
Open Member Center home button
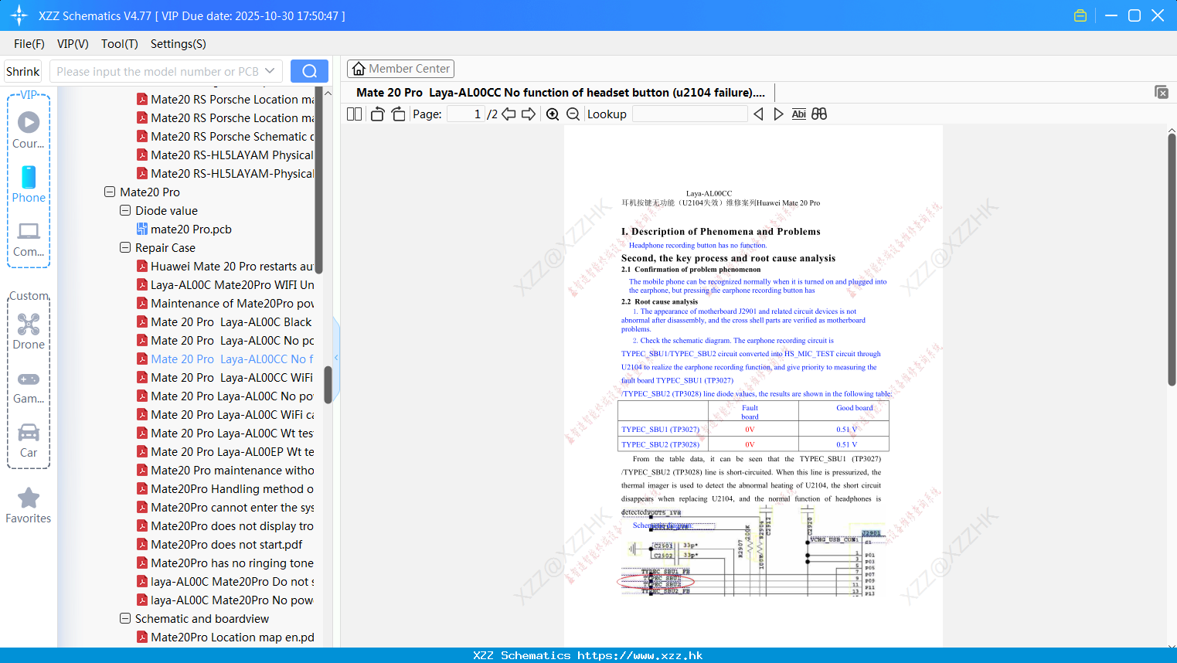[x=400, y=69]
